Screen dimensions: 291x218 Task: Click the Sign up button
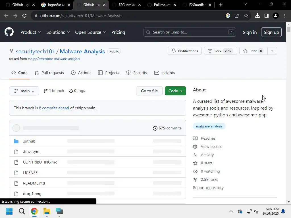coord(271,32)
